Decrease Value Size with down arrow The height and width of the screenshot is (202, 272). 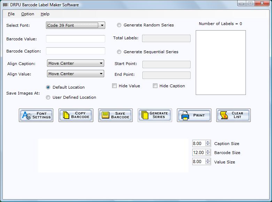pyautogui.click(x=208, y=163)
